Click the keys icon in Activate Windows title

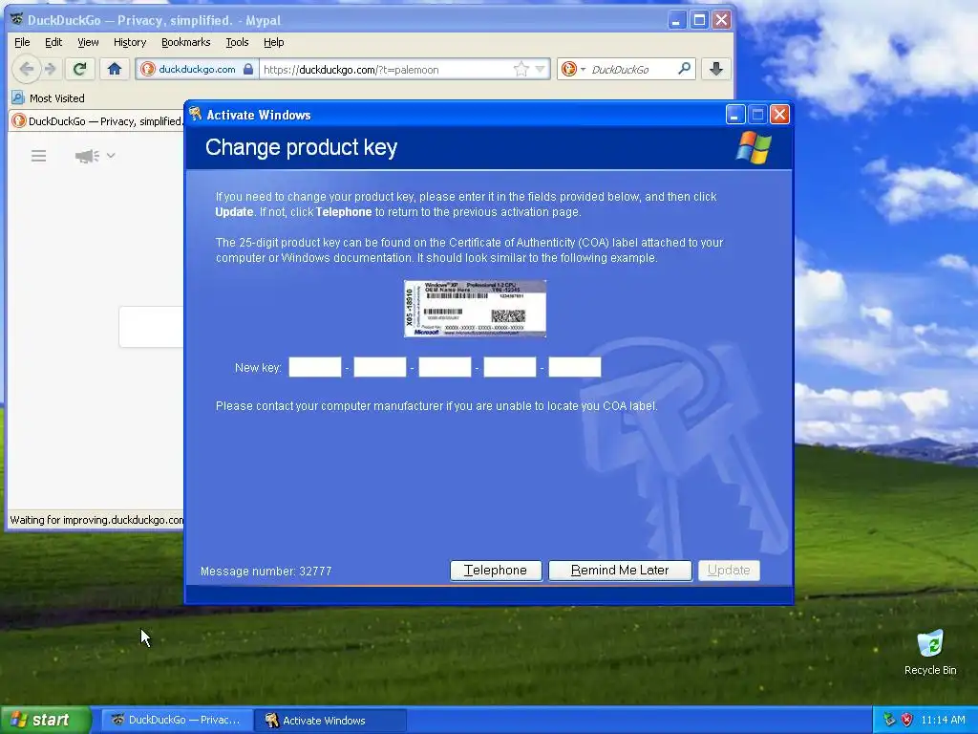click(195, 114)
